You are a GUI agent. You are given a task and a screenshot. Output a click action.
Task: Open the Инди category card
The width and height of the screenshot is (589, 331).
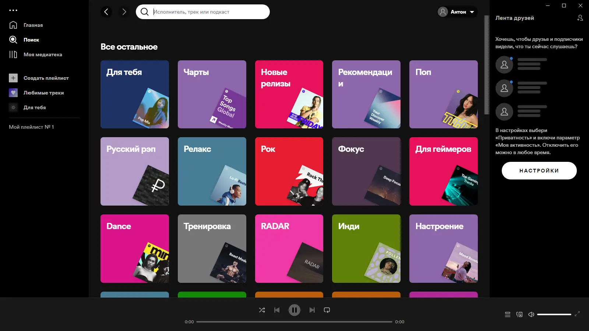366,249
